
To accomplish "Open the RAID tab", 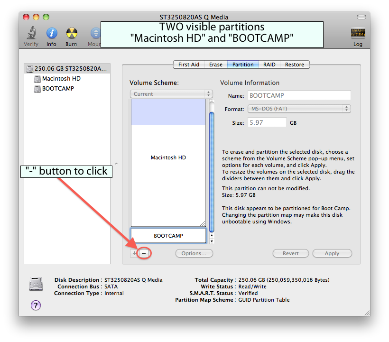I will [x=269, y=65].
